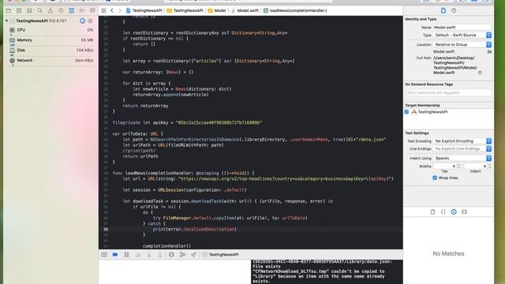Toggle the Wrap lines checkbox

tap(435, 177)
